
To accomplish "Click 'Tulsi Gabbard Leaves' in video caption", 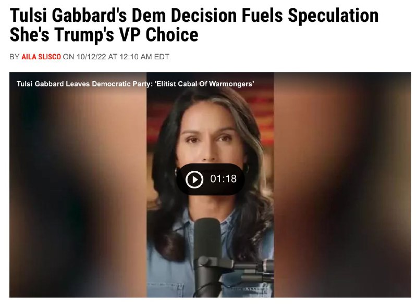I will point(53,84).
